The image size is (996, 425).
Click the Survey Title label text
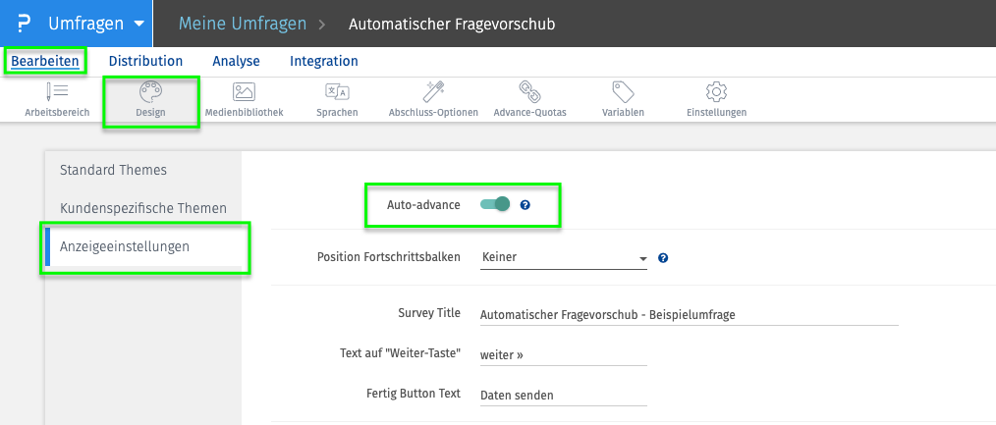pyautogui.click(x=429, y=313)
